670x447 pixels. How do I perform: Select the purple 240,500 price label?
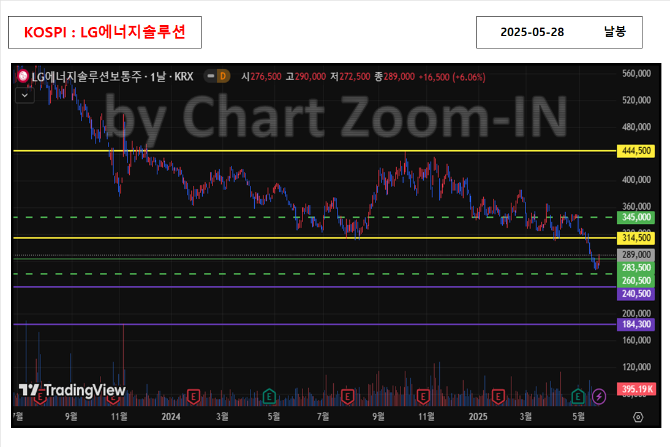[636, 294]
